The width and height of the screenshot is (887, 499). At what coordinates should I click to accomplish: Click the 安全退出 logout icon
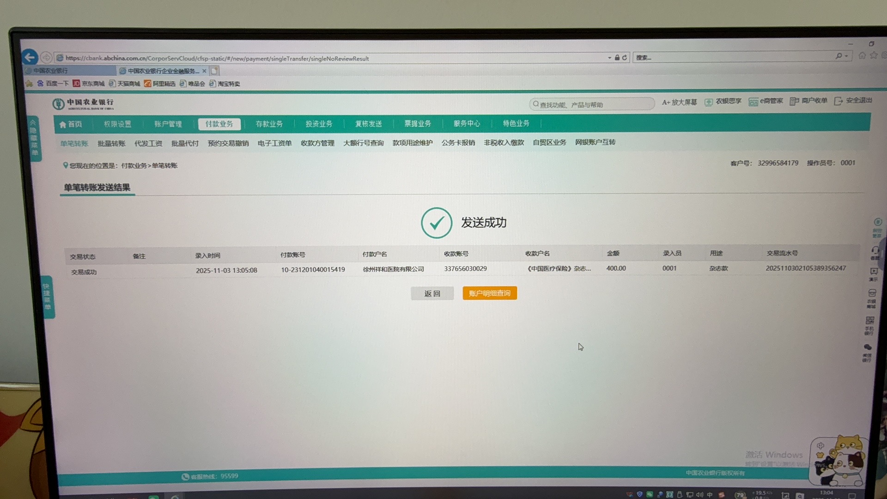click(x=838, y=101)
